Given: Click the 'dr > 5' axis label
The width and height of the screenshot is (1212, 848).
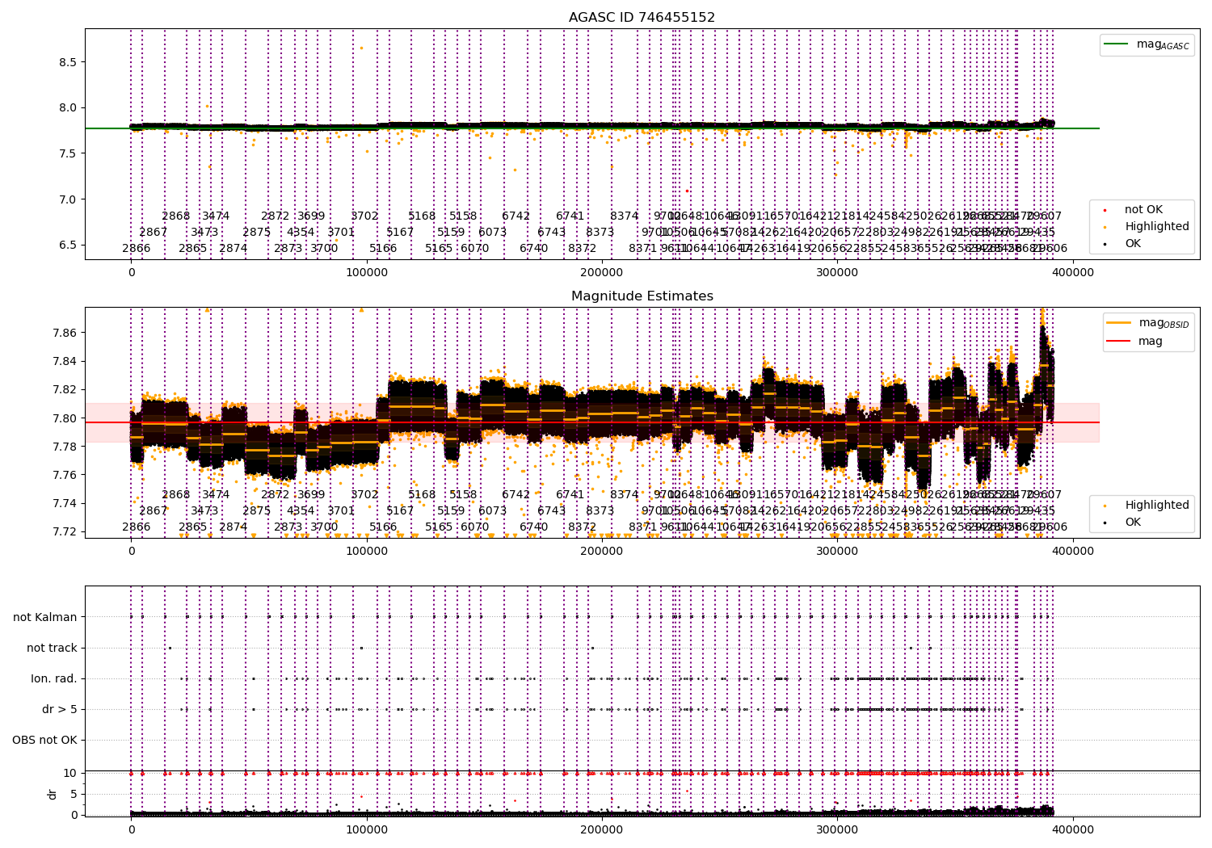Looking at the screenshot, I should [x=60, y=709].
